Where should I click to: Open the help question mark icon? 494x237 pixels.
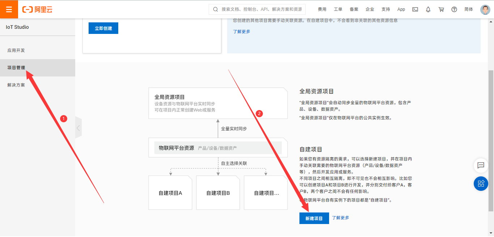pyautogui.click(x=454, y=9)
